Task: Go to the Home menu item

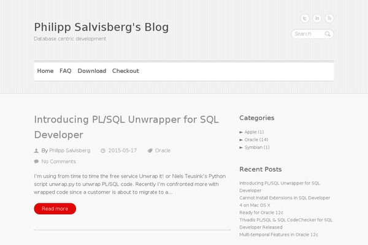Action: click(x=45, y=71)
